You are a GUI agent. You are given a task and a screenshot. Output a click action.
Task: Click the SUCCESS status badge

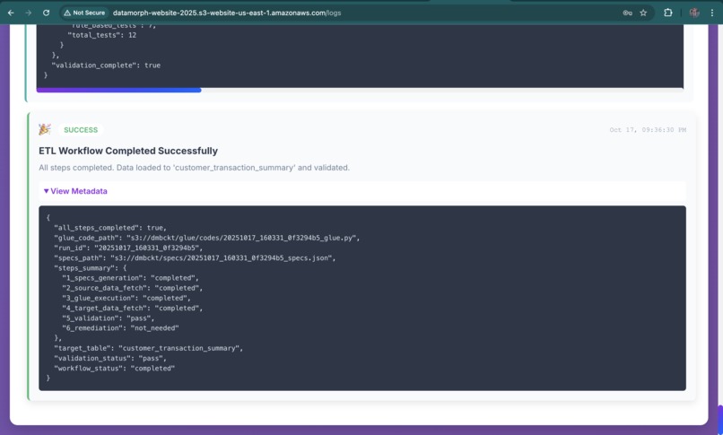(x=81, y=130)
